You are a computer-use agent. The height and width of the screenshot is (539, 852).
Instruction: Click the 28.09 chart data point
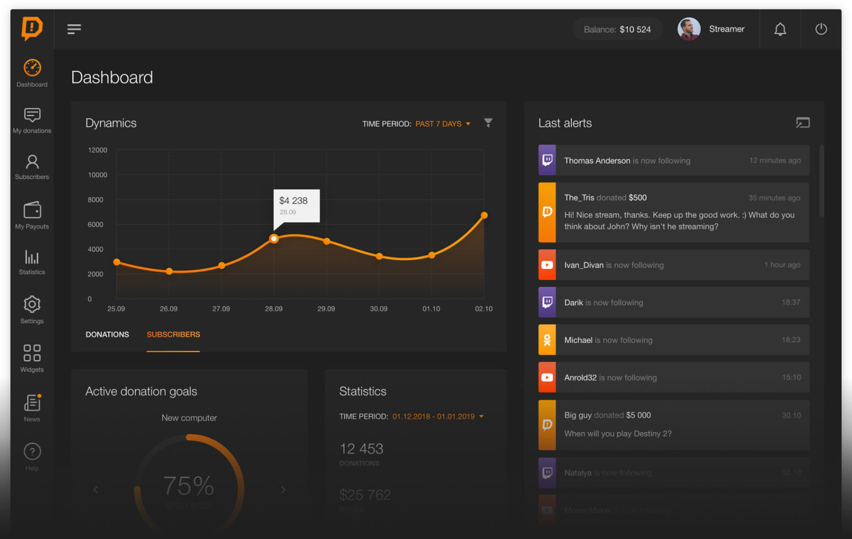coord(274,239)
